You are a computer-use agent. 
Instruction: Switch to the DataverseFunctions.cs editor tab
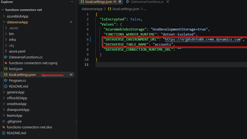(147, 2)
